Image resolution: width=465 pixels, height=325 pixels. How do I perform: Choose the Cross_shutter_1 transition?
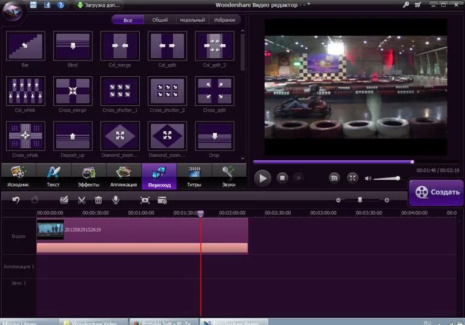120,91
